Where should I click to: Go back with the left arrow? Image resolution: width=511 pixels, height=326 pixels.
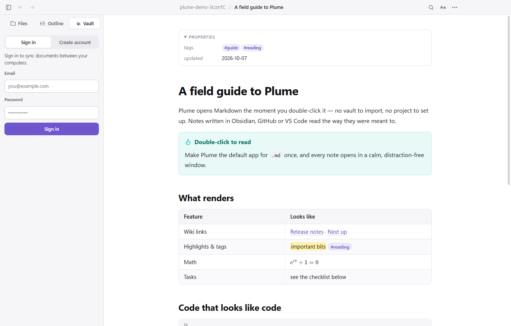coord(20,7)
